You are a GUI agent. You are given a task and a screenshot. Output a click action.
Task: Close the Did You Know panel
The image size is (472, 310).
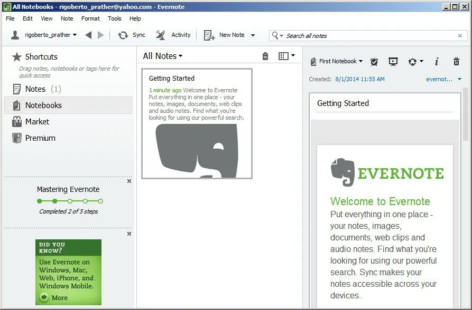pyautogui.click(x=129, y=234)
